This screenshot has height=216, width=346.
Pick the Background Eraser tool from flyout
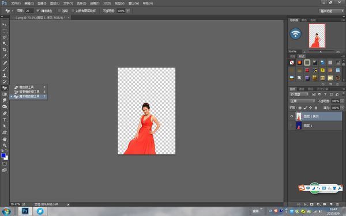(x=29, y=92)
